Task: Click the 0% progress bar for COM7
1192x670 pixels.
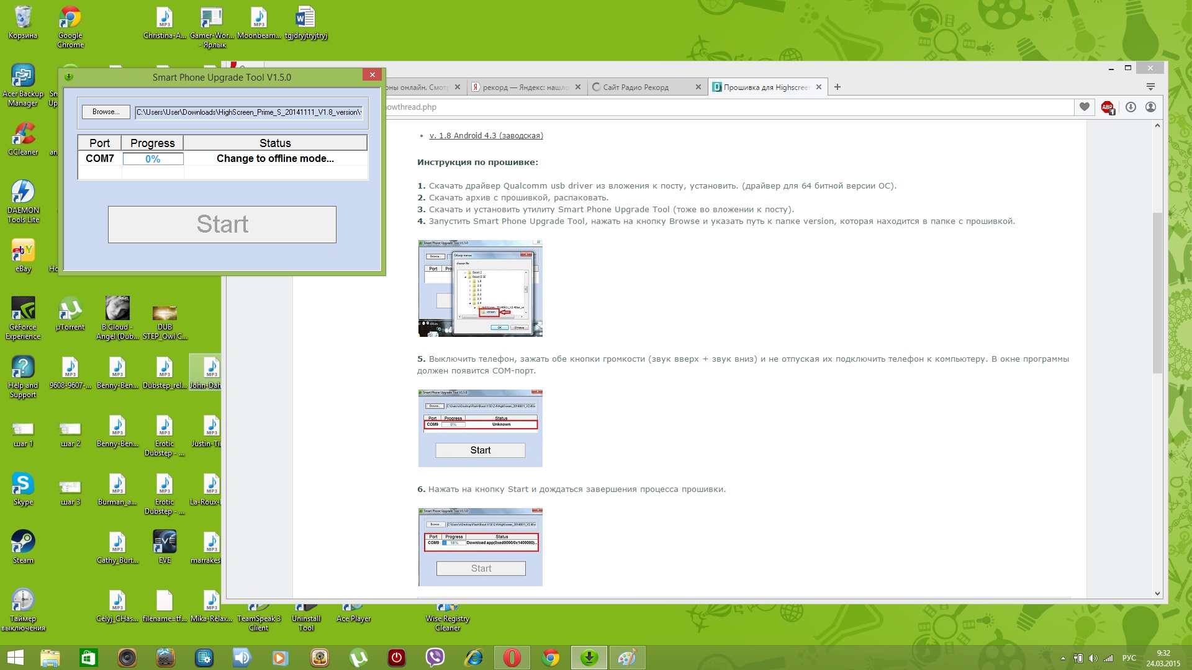Action: coord(153,159)
